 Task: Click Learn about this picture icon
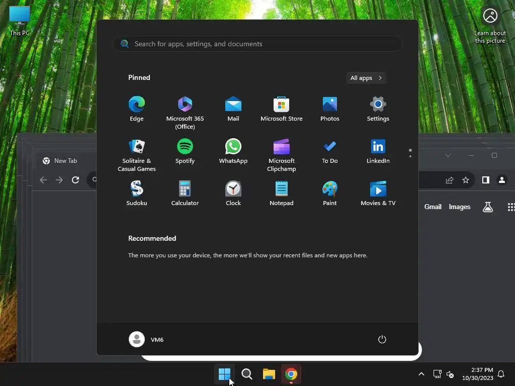(490, 26)
